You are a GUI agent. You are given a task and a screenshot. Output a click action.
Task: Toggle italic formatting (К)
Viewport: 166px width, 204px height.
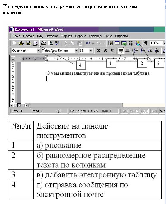tap(105, 50)
